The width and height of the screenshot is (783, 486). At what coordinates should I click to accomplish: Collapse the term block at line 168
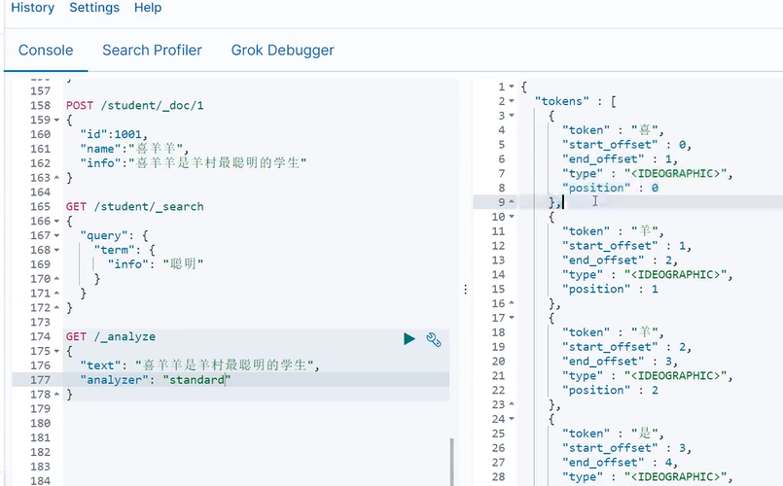point(56,250)
